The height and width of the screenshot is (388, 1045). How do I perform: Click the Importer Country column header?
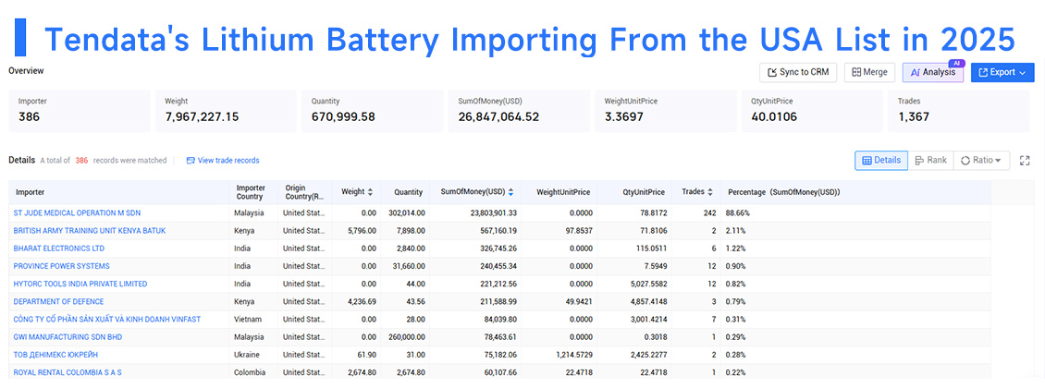pos(254,191)
